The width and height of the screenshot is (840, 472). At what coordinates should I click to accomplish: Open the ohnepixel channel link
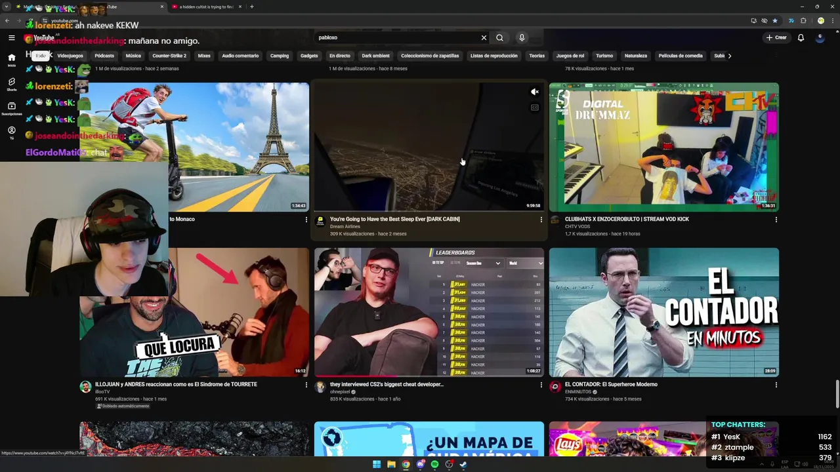340,392
